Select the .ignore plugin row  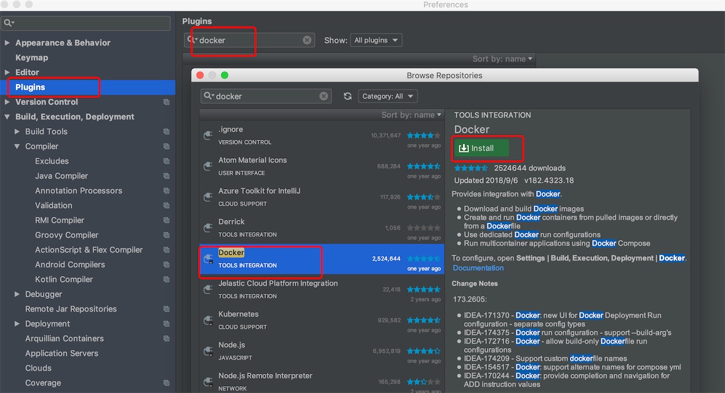(322, 136)
